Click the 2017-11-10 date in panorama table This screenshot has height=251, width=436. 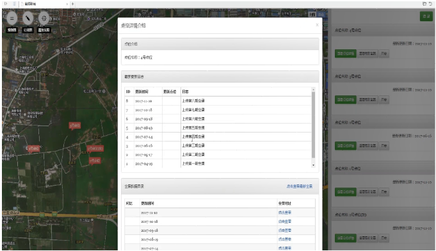149,213
